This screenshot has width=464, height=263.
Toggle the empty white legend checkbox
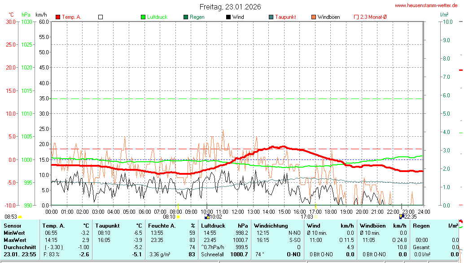coord(101,17)
